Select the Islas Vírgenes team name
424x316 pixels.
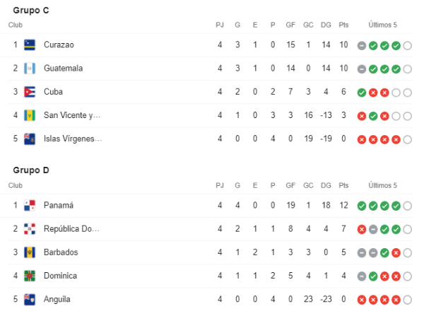[73, 139]
